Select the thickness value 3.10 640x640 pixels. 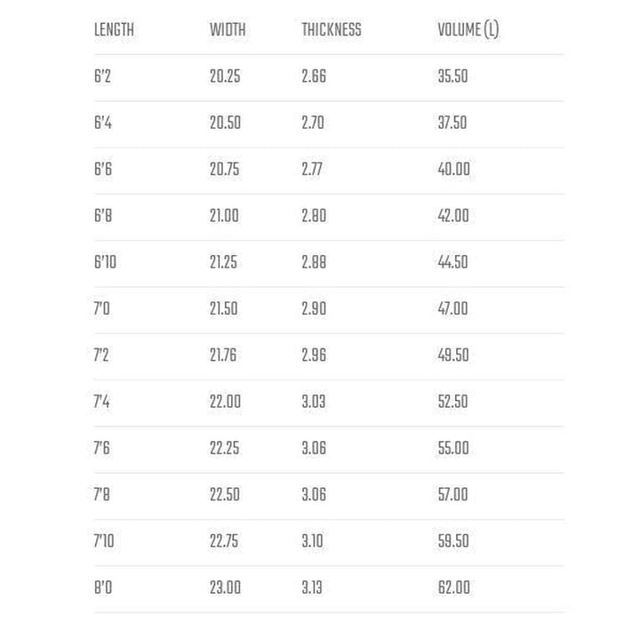312,540
